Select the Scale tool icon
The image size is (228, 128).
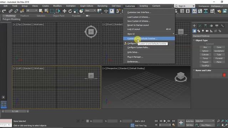76,11
